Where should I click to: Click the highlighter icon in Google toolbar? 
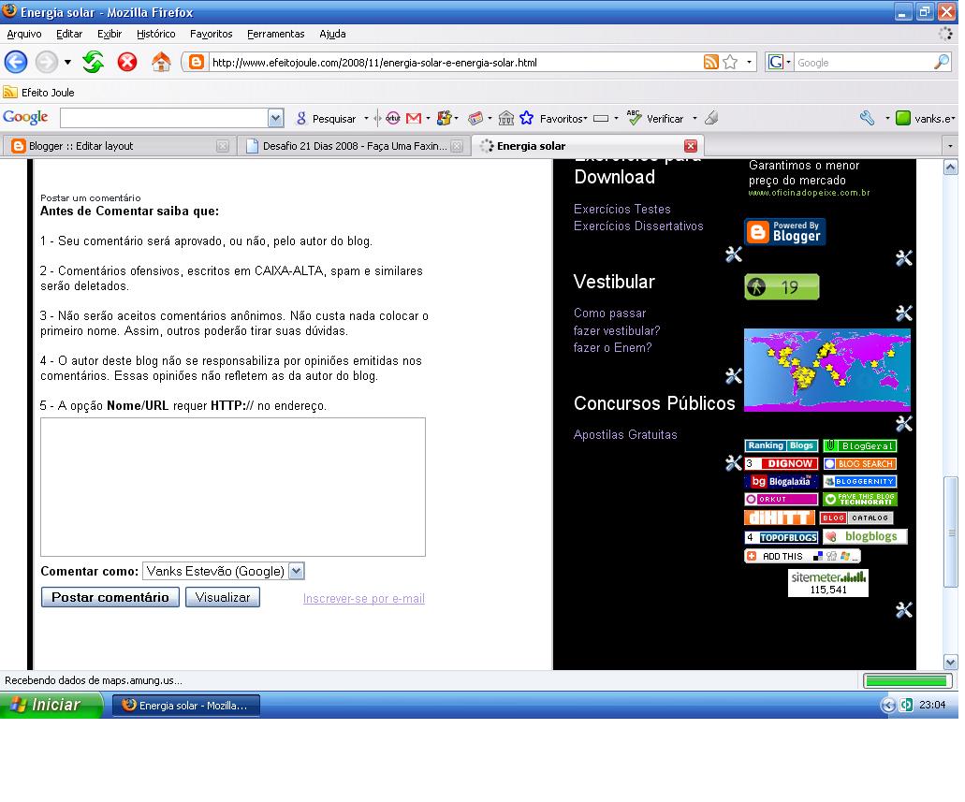(711, 118)
